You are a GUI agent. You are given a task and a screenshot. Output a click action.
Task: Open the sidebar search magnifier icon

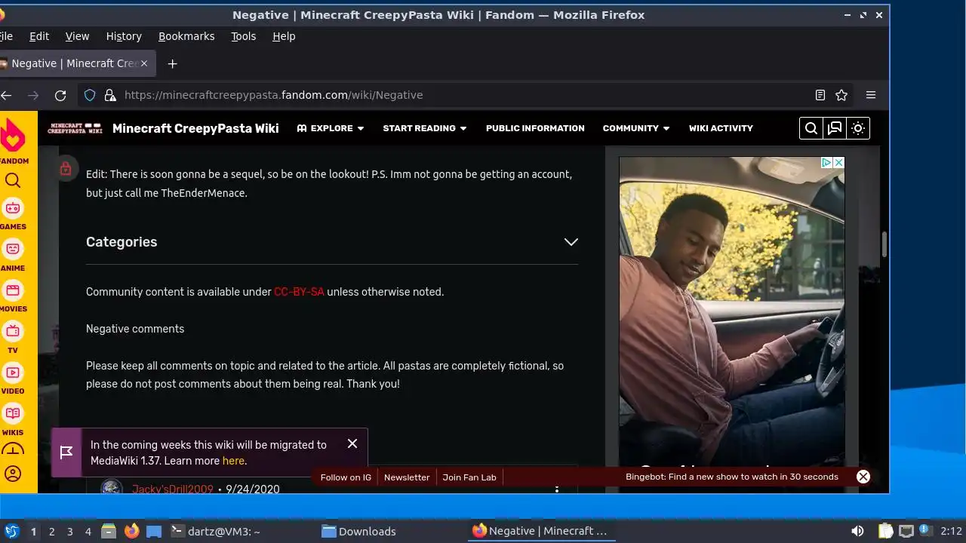(x=13, y=181)
